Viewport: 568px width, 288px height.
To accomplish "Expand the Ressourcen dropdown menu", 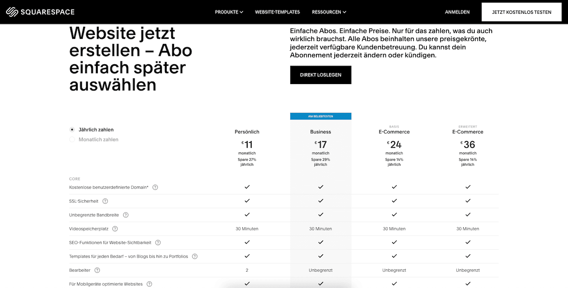I will coord(329,12).
